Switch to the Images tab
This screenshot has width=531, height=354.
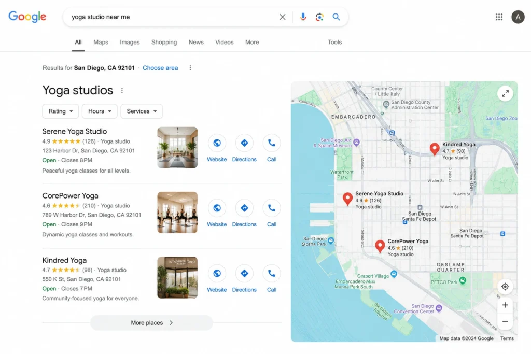coord(130,43)
